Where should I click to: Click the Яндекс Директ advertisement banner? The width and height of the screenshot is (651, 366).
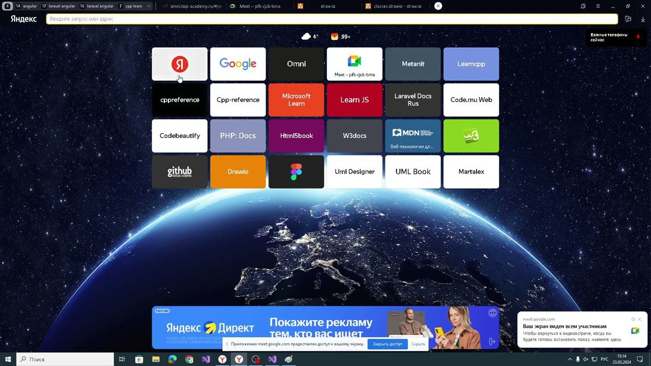tap(325, 327)
